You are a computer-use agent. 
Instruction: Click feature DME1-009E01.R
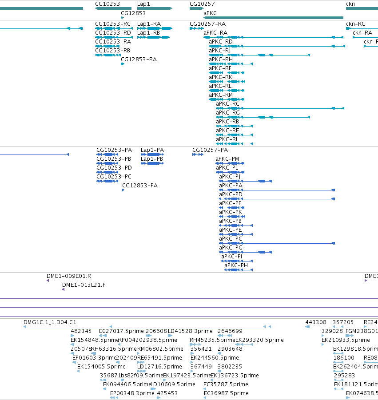(69, 276)
